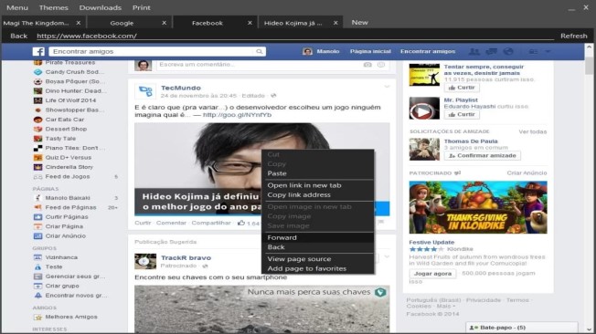Choose Copy link address
This screenshot has width=596, height=334.
[x=317, y=194]
